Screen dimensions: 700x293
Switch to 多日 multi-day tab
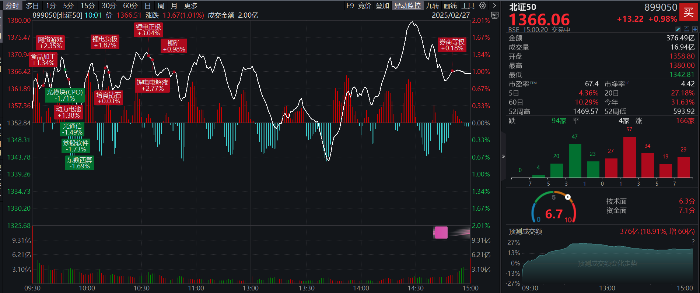click(x=32, y=6)
